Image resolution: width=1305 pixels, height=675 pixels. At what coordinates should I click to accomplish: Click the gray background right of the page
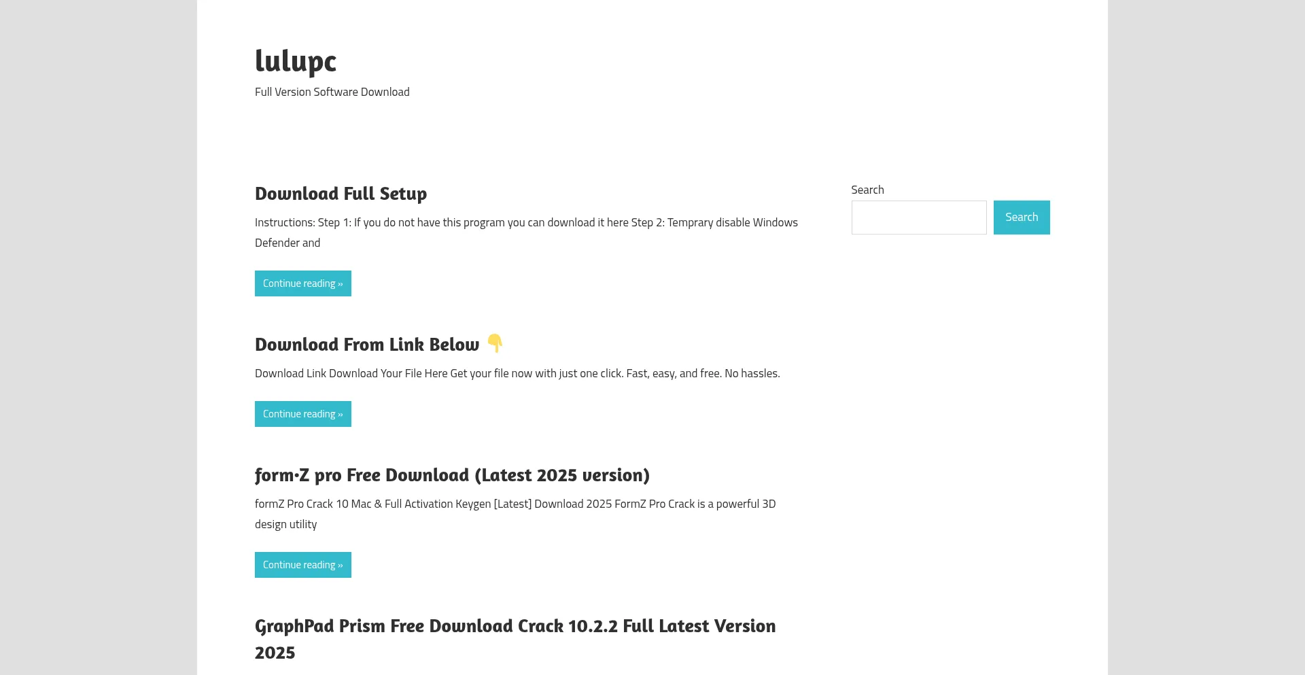point(1206,340)
